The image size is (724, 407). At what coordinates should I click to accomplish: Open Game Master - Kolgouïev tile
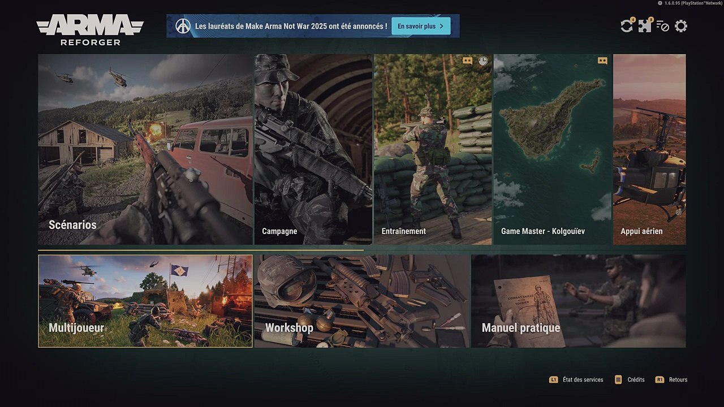pos(552,149)
